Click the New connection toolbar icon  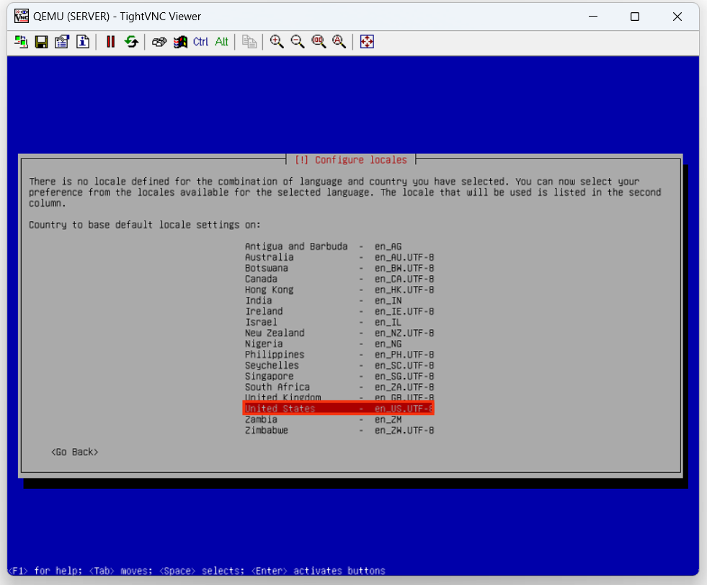[x=21, y=42]
